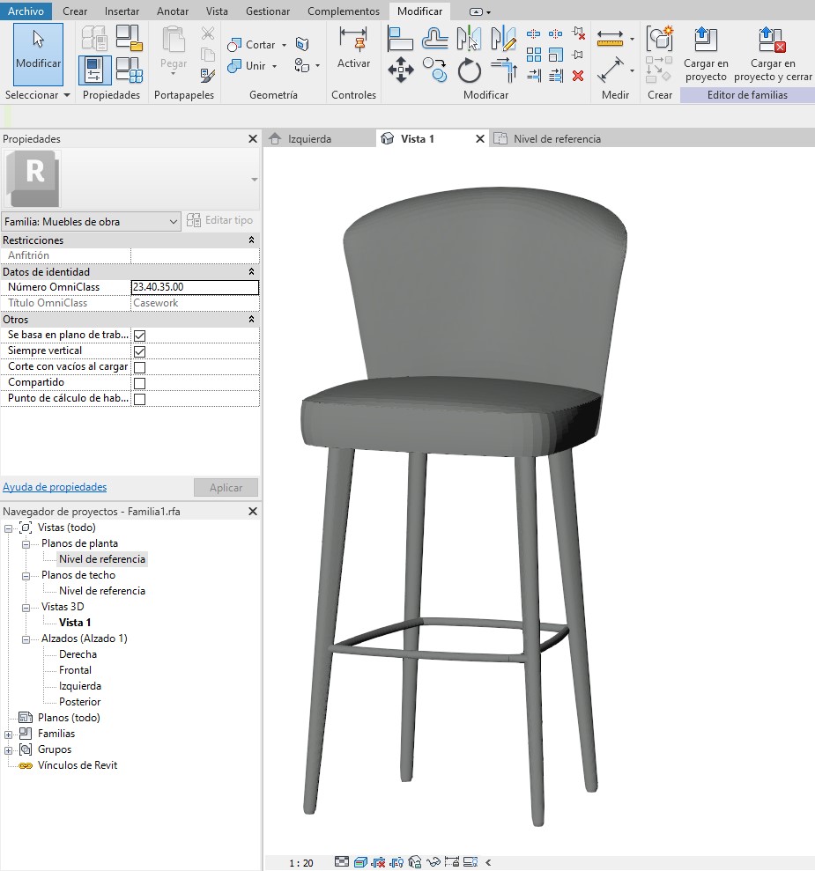Click Ayuda de propiedades link
The image size is (815, 871).
(55, 487)
